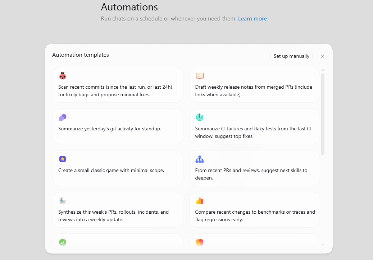Close the Automation templates dialog
This screenshot has height=260, width=373.
pyautogui.click(x=323, y=56)
